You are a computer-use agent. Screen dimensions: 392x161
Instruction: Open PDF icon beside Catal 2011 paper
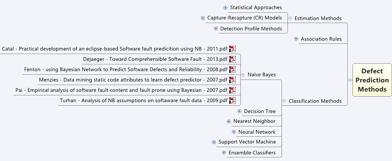coord(232,49)
